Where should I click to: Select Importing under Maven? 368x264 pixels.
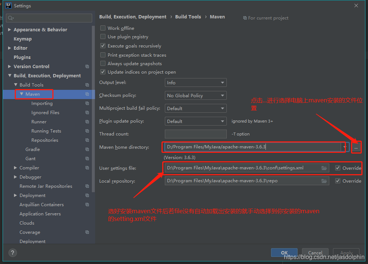[42, 103]
